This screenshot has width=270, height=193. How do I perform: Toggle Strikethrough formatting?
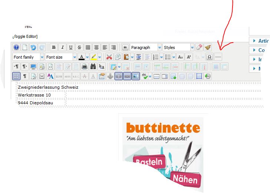[79, 47]
